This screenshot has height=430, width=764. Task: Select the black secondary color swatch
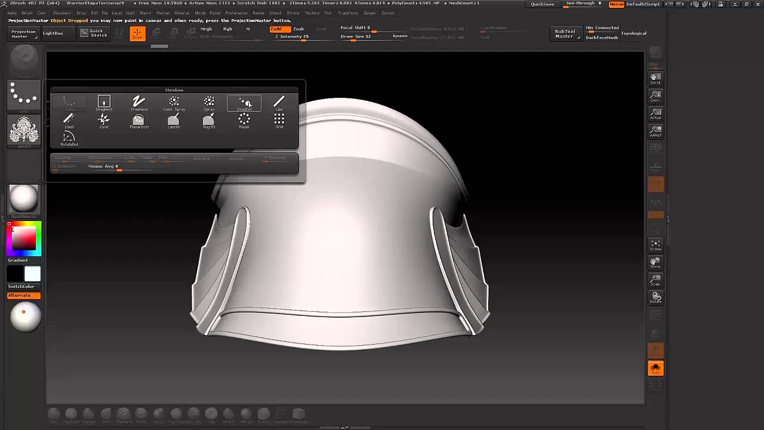(x=15, y=274)
